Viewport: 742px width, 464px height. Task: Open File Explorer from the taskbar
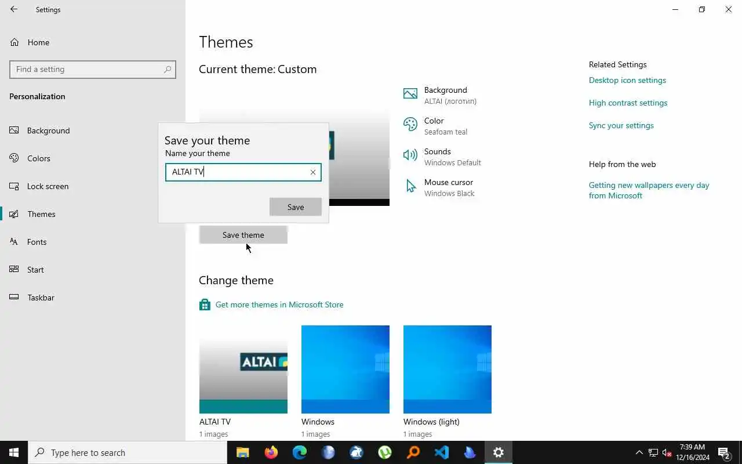click(x=242, y=452)
